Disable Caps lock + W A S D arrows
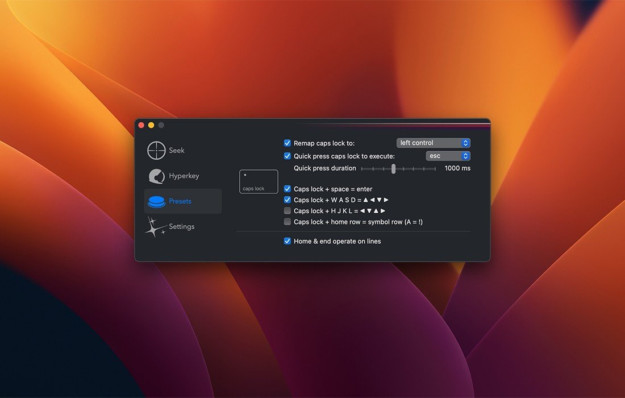Screen dimensions: 625x398 click(x=287, y=200)
